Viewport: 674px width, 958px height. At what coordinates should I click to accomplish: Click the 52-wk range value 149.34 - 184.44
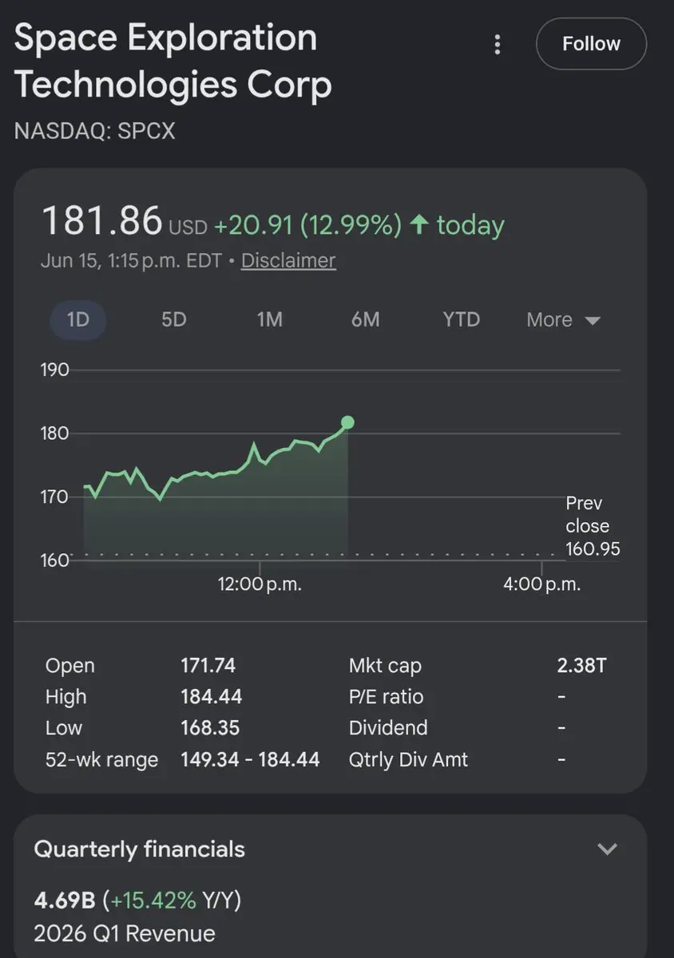point(250,759)
